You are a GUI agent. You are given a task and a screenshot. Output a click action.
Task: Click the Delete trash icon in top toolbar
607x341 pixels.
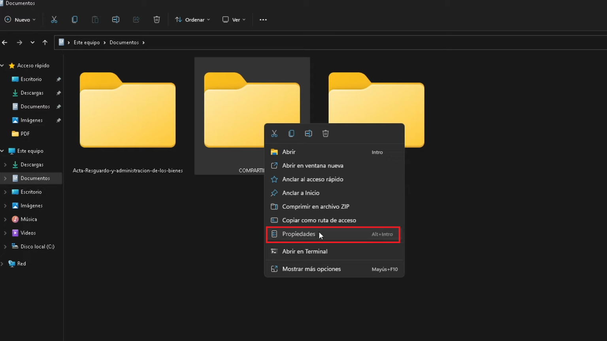[157, 20]
